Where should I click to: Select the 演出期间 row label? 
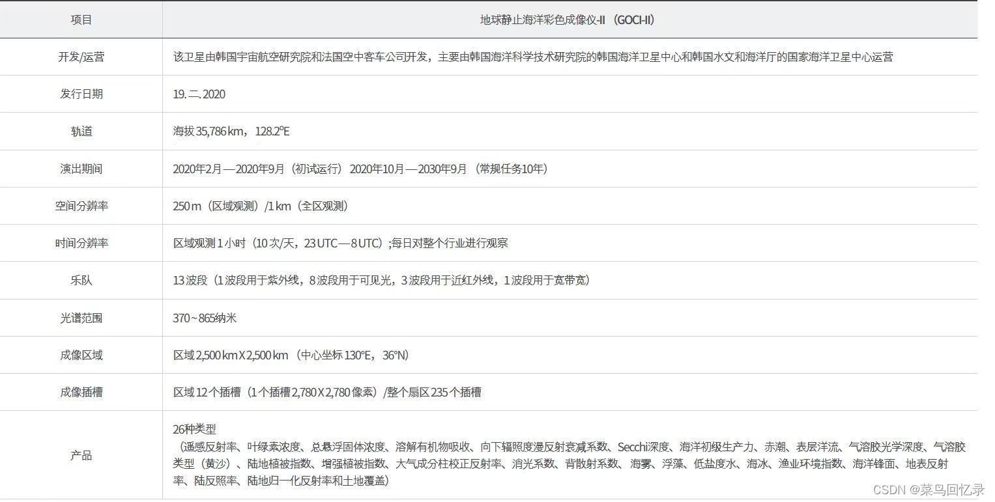click(x=81, y=169)
